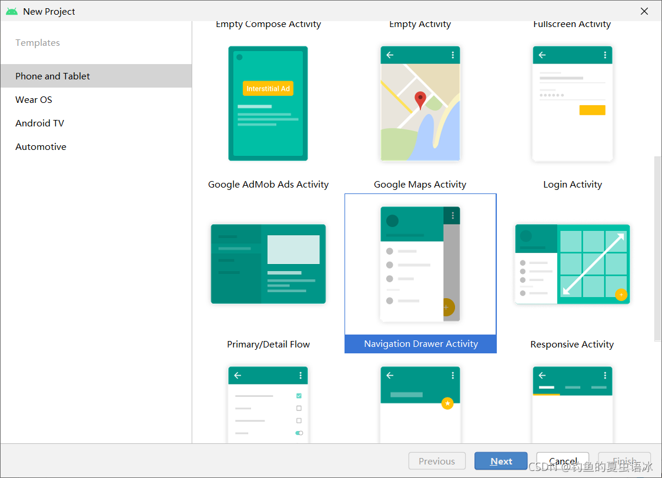Click the yellow button in Login preview

[x=593, y=110]
